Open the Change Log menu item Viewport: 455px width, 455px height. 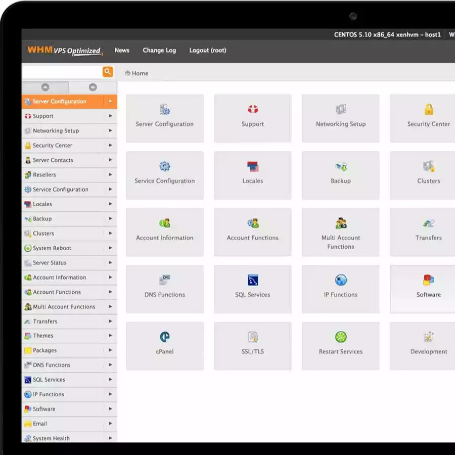pos(159,50)
